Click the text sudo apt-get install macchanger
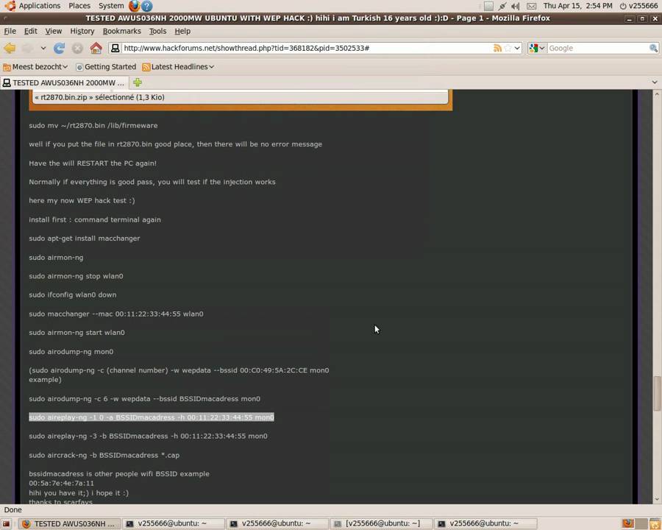 (85, 239)
